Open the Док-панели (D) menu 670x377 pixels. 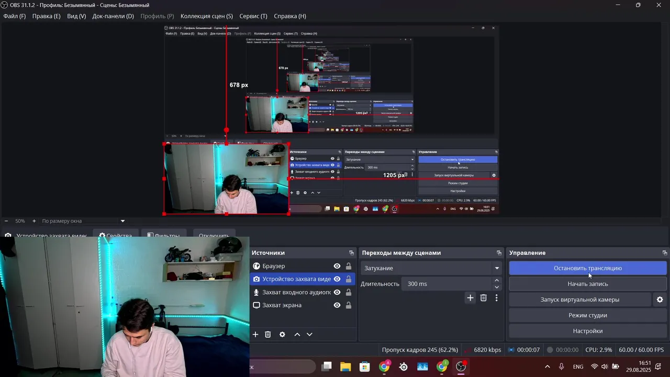pyautogui.click(x=113, y=16)
